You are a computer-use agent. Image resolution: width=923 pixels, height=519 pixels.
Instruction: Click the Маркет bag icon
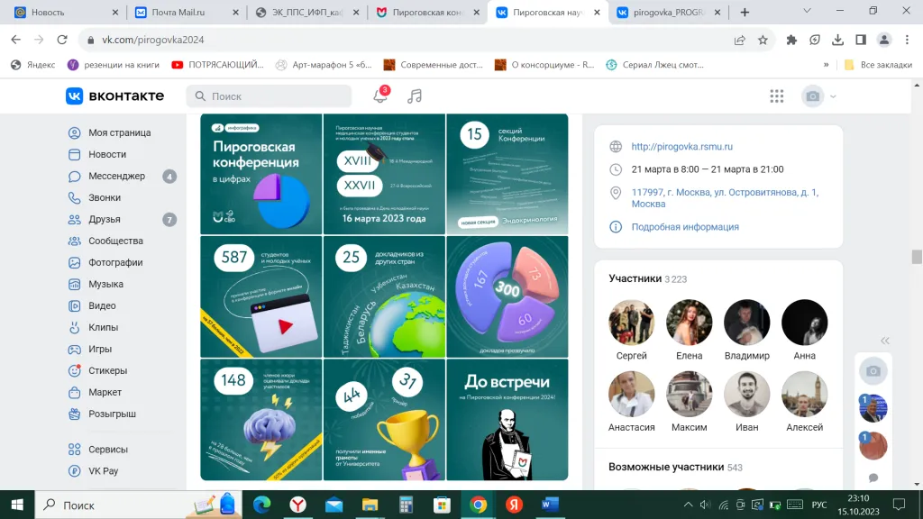(74, 393)
